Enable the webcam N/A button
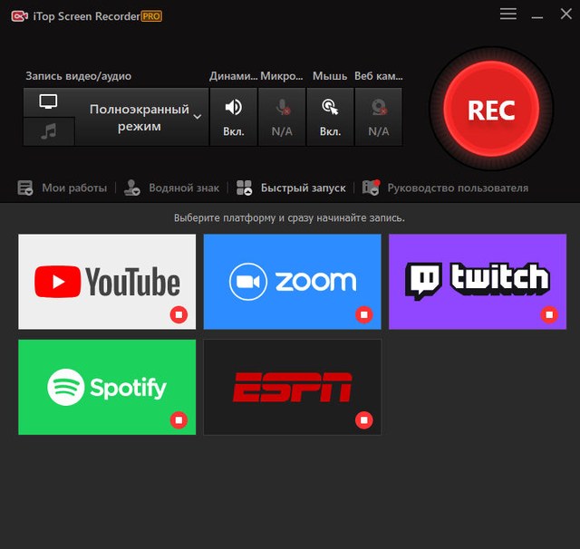Image resolution: width=580 pixels, height=549 pixels. [x=378, y=117]
